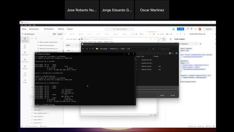
Task: Click the code snippet panel icon
Action: coord(171,39)
